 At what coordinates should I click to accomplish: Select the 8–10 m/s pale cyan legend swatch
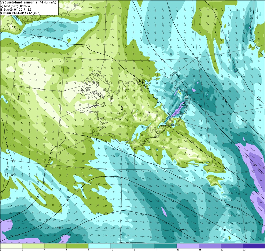click(100, 246)
